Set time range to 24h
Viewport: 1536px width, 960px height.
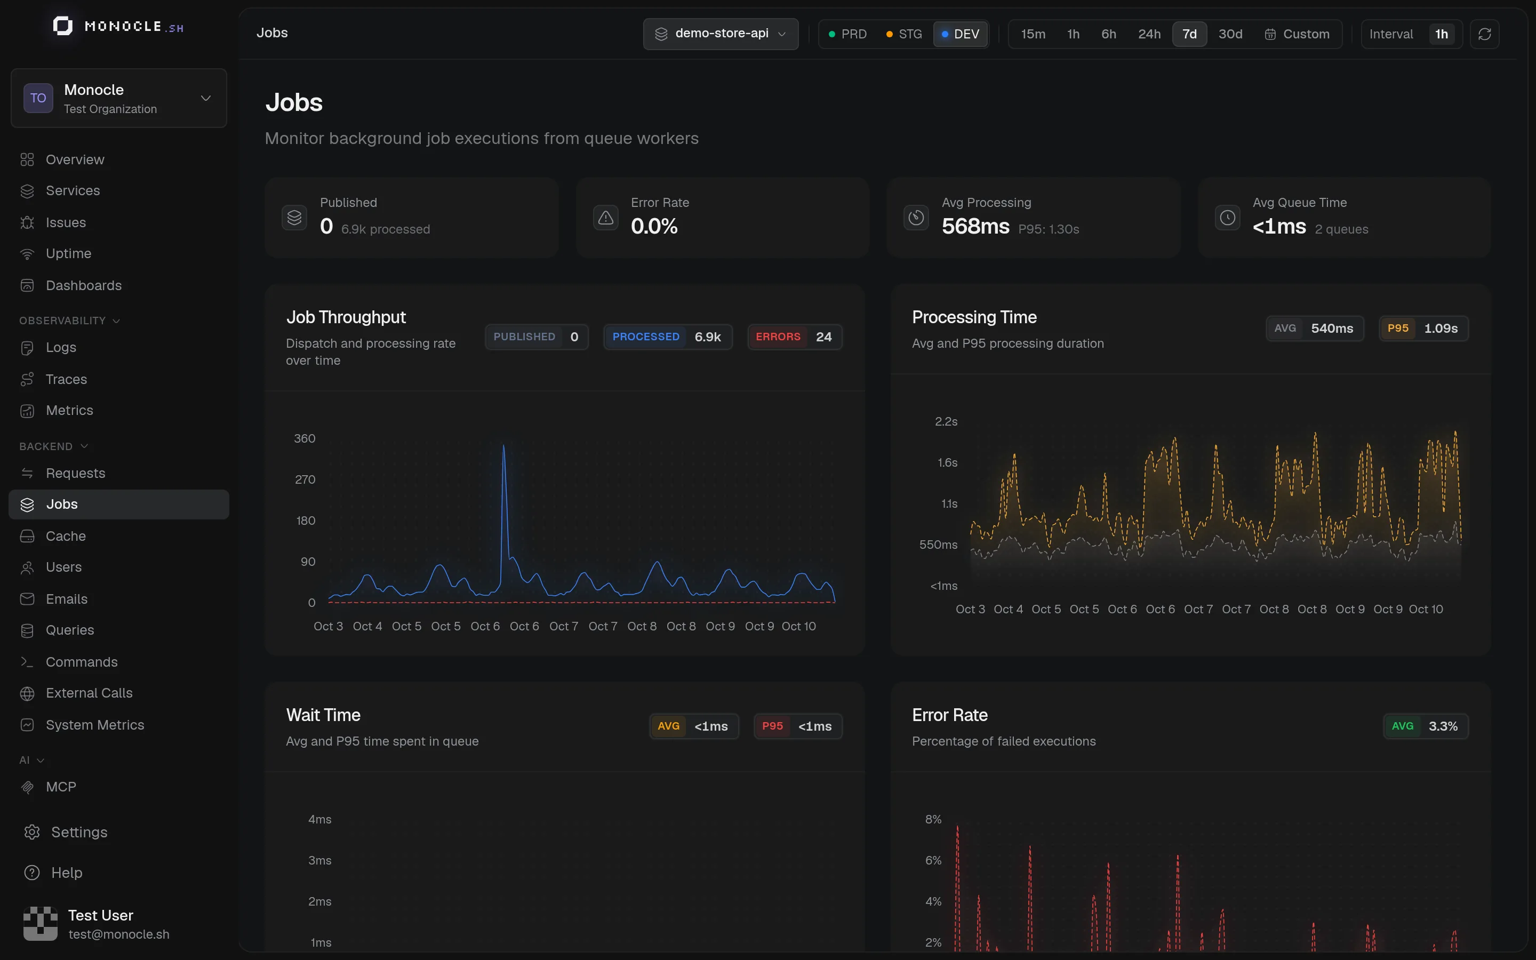1149,34
